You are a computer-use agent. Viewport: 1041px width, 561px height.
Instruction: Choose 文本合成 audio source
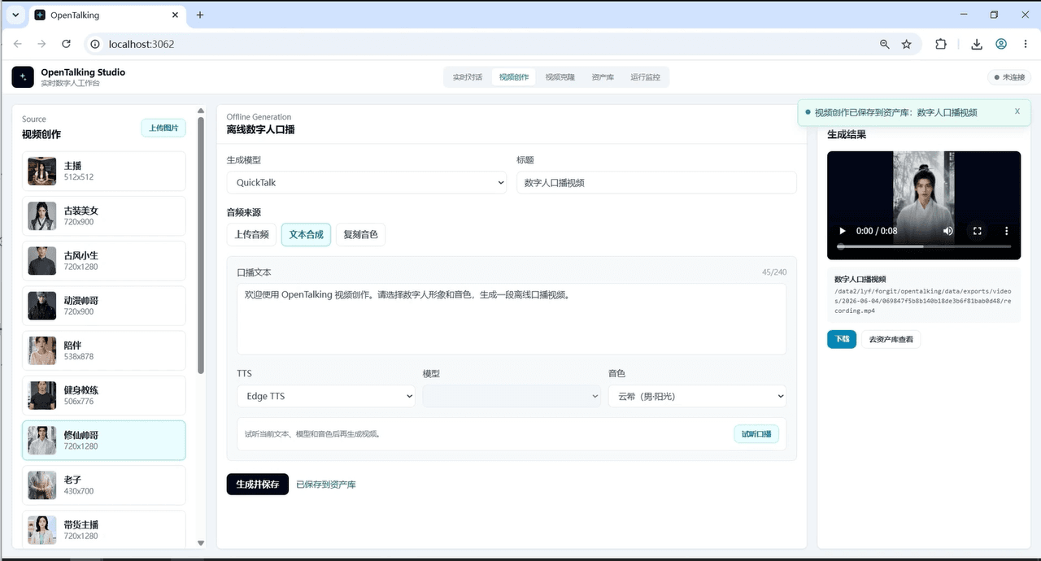click(x=306, y=234)
